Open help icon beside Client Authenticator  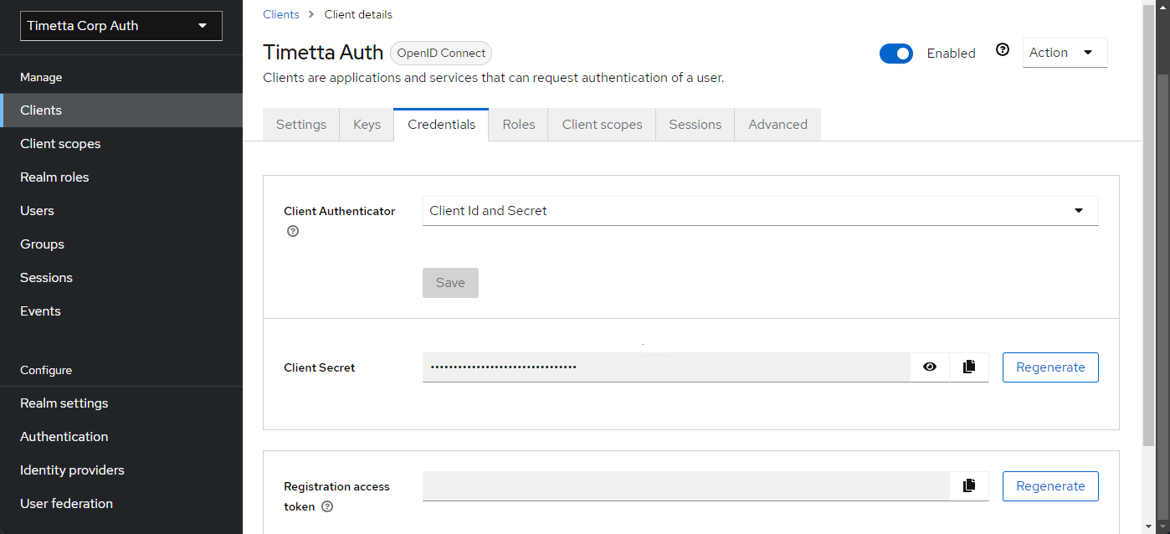tap(293, 231)
